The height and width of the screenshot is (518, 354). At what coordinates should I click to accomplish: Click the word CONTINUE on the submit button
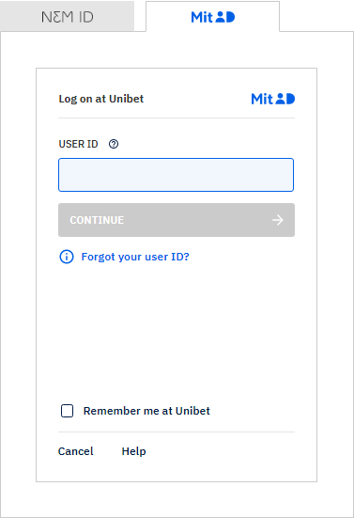click(97, 220)
